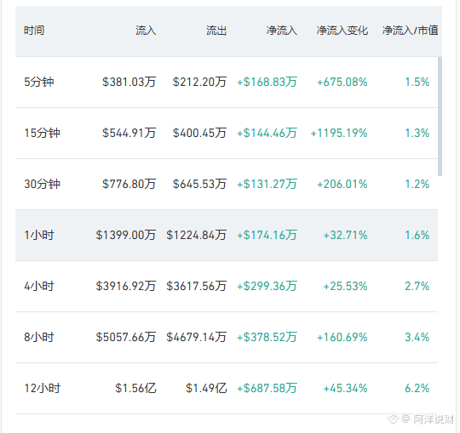Screen dimensions: 460x433
Task: Click the table's vertical scrollbar thumb
Action: pos(440,117)
